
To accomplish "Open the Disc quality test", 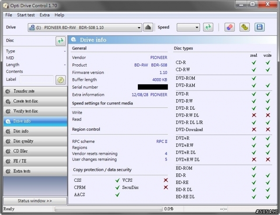I will point(35,141).
